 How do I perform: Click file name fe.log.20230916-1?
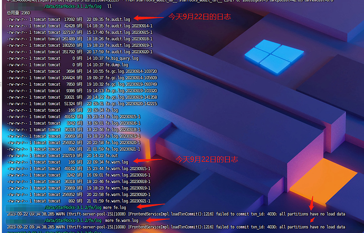pyautogui.click(x=123, y=123)
